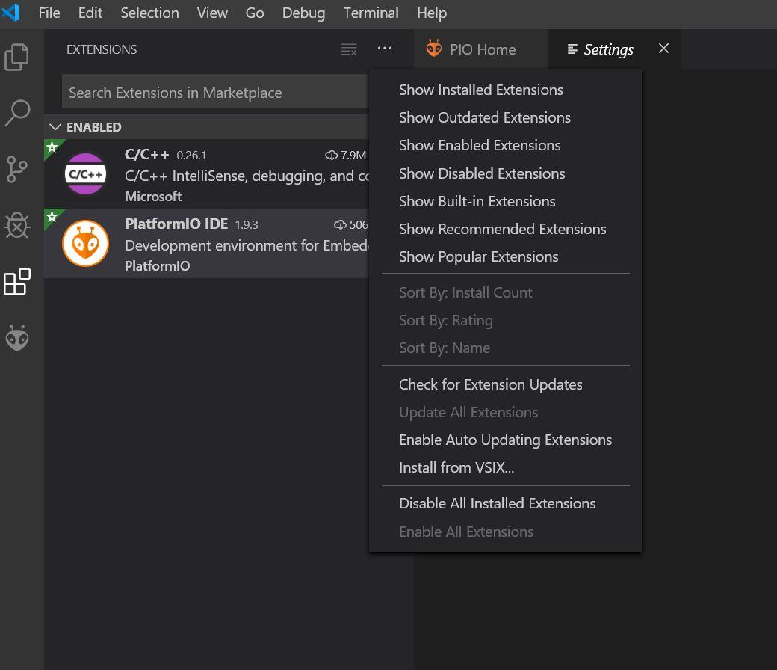Image resolution: width=777 pixels, height=670 pixels.
Task: Click the VS Code logo icon
Action: click(x=11, y=13)
